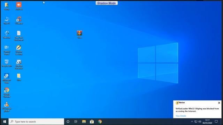Select the user folder icon beside AnyDesk
Viewport: 223px width, 125px height.
click(7, 6)
